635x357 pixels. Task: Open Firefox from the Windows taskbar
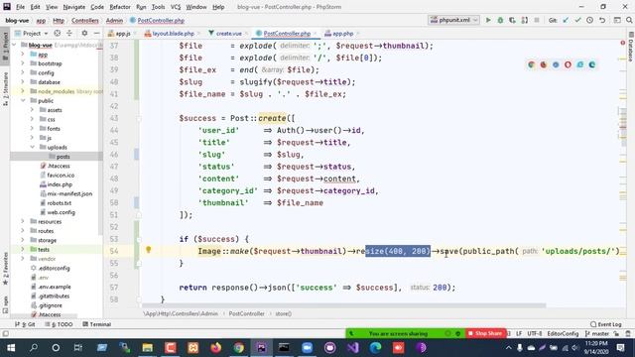(x=216, y=348)
